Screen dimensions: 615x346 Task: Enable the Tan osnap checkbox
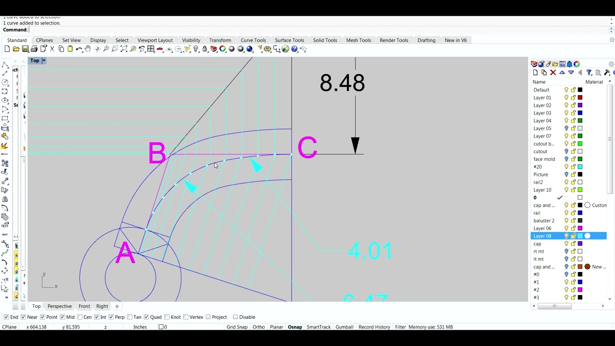coord(129,317)
